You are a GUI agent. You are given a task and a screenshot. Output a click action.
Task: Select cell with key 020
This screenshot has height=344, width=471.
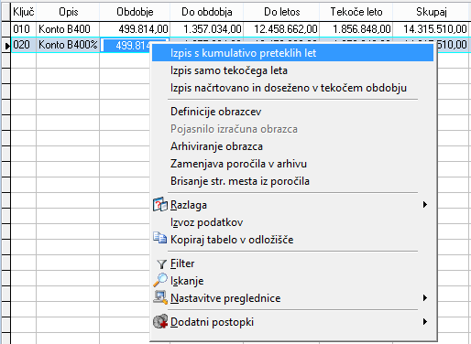point(24,45)
